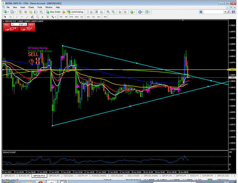
Task: Click the trade volume 0.10 field
Action: [x=19, y=24]
